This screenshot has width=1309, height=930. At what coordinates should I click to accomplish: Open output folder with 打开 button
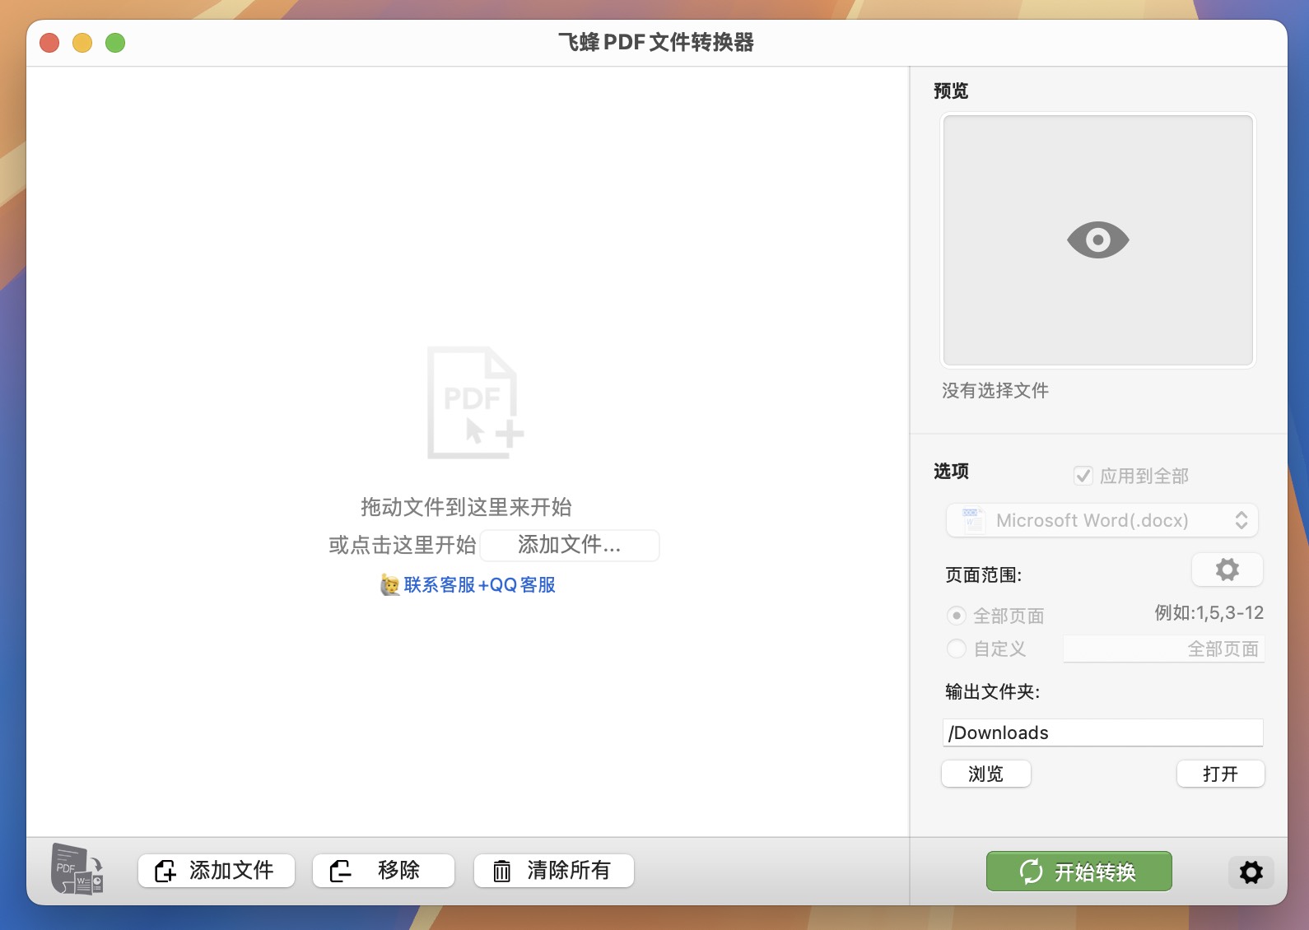tap(1221, 774)
